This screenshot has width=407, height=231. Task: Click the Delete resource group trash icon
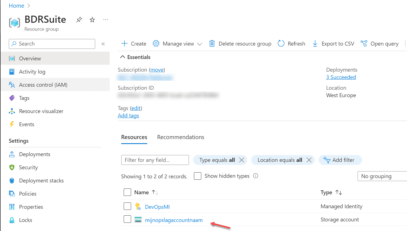click(x=212, y=43)
